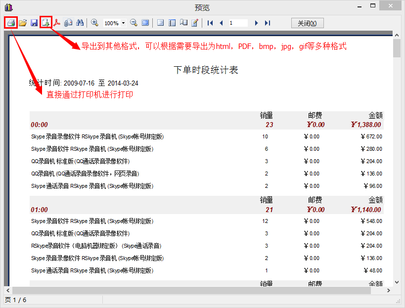Go to the next page
405x308 pixels.
coord(256,23)
